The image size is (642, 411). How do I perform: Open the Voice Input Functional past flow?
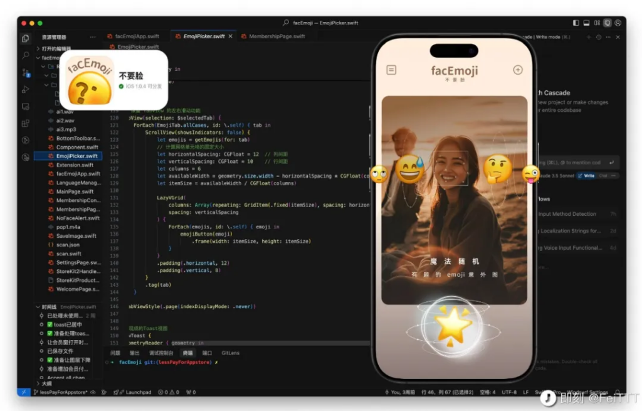coord(577,247)
